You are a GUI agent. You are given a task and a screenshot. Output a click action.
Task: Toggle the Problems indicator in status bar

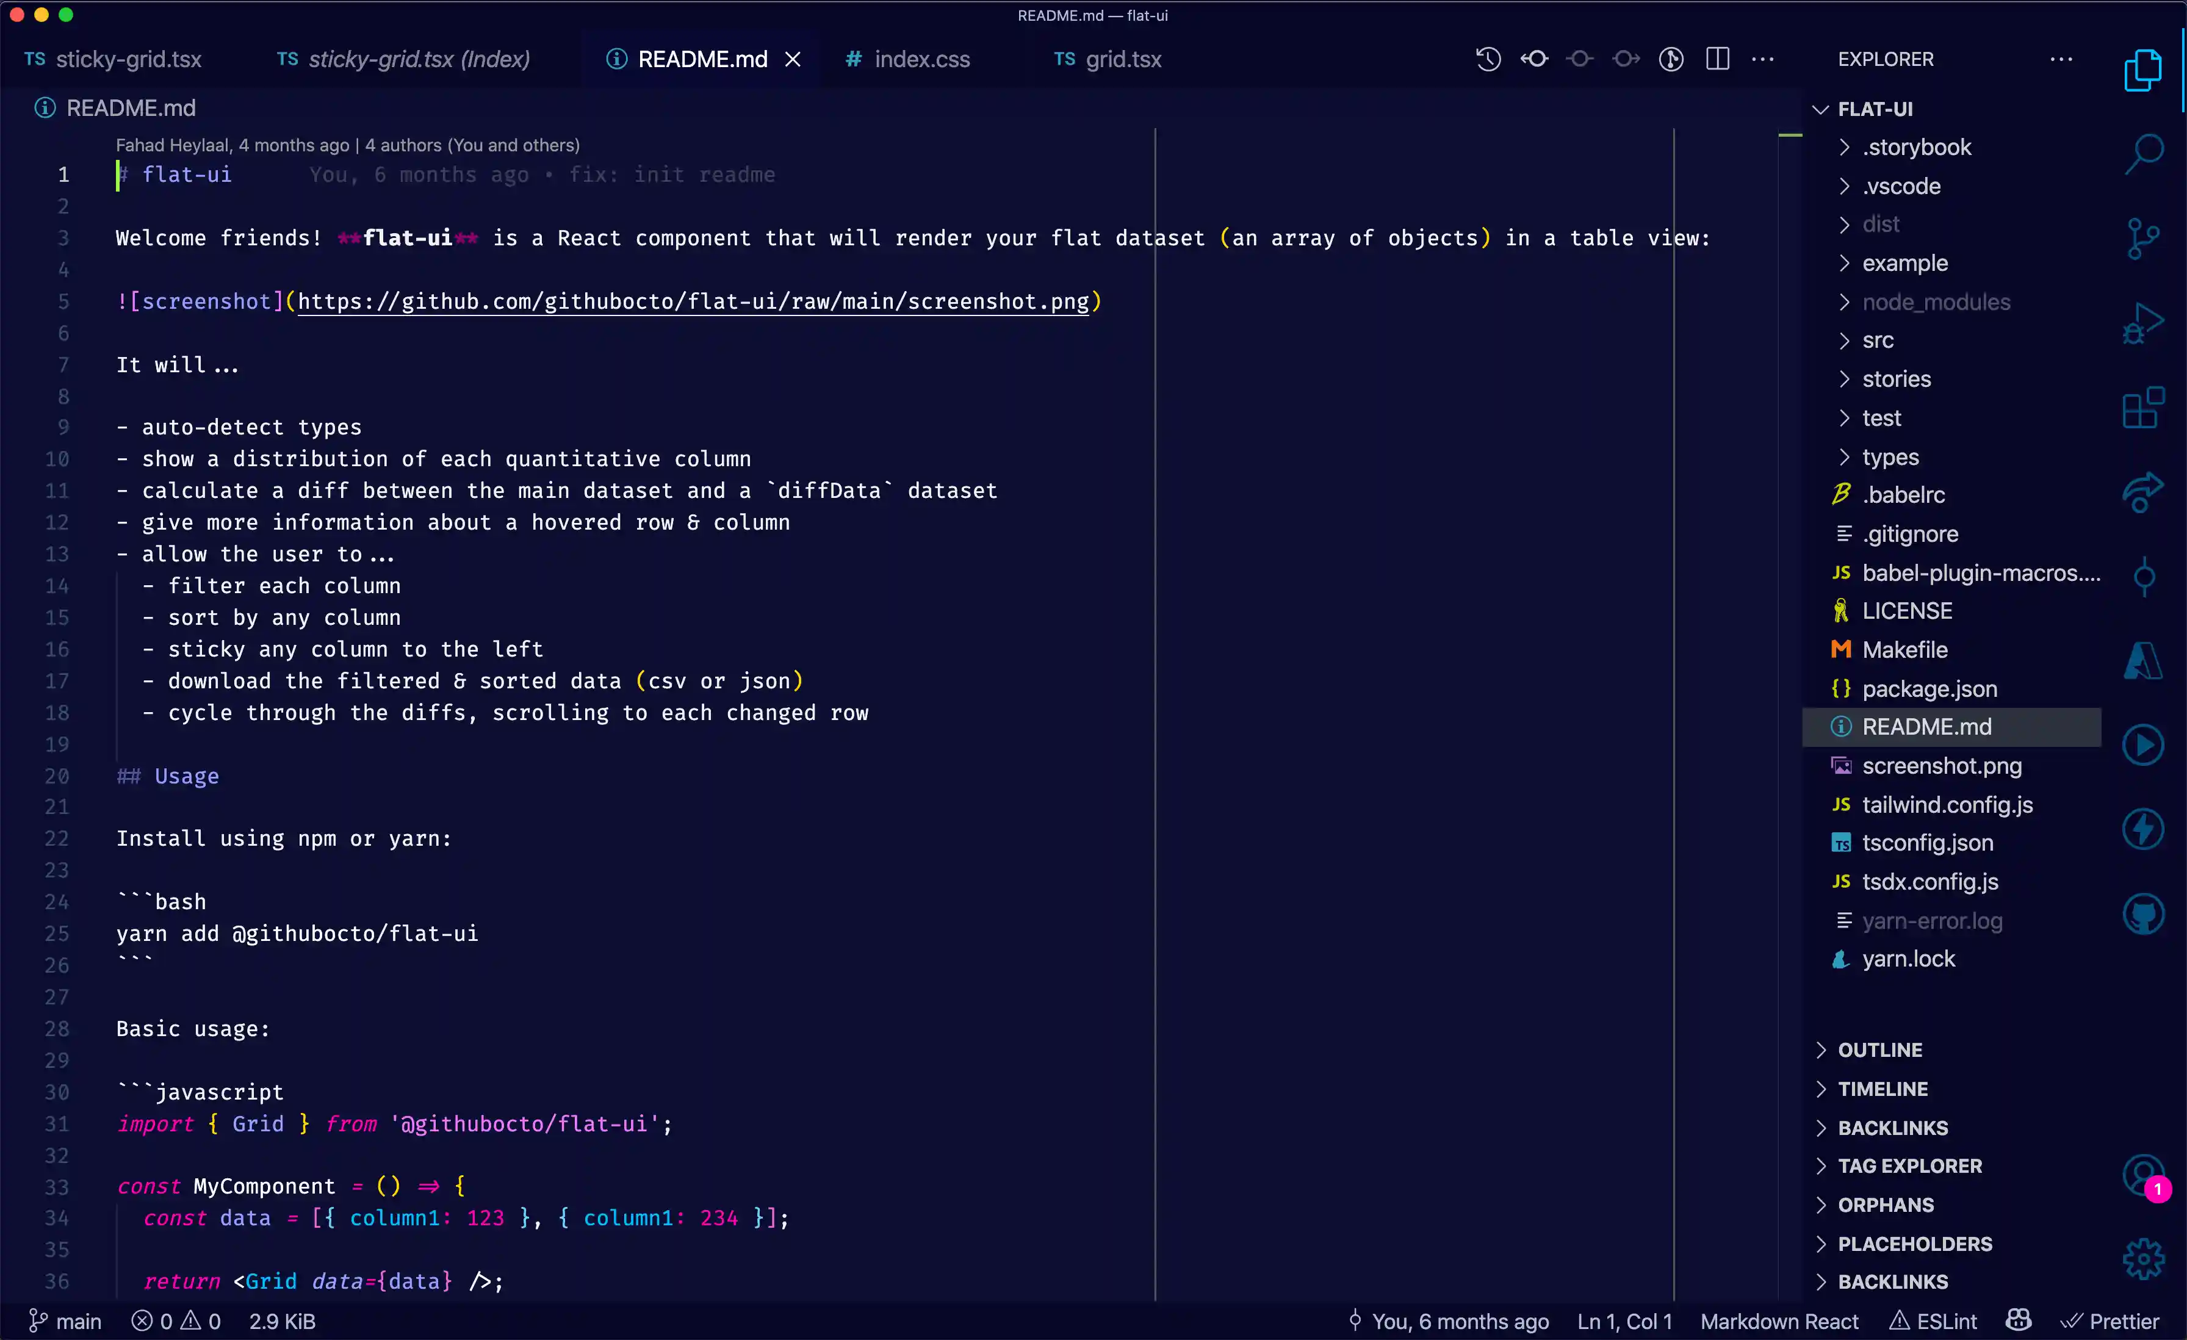click(176, 1321)
